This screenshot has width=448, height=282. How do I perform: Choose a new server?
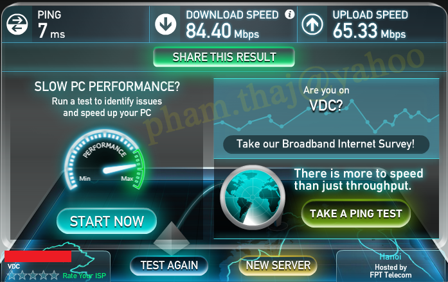(x=278, y=265)
